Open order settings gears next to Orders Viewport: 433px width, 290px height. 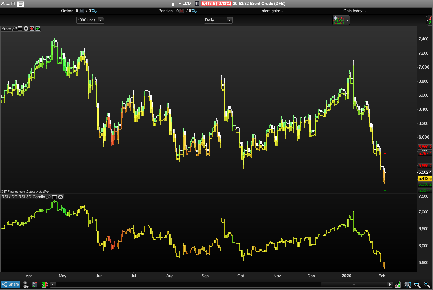coord(94,11)
